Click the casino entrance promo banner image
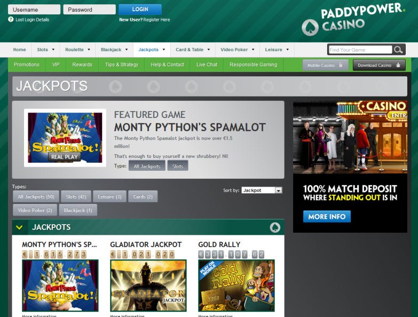Viewport: 418px width, 317px height. pos(350,137)
